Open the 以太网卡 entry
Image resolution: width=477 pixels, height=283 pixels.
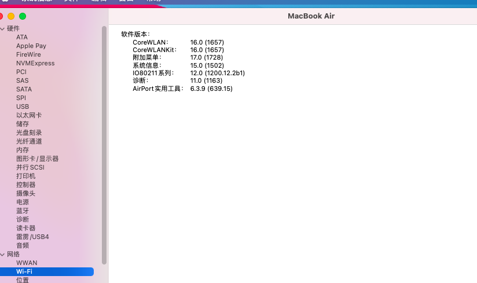(29, 115)
